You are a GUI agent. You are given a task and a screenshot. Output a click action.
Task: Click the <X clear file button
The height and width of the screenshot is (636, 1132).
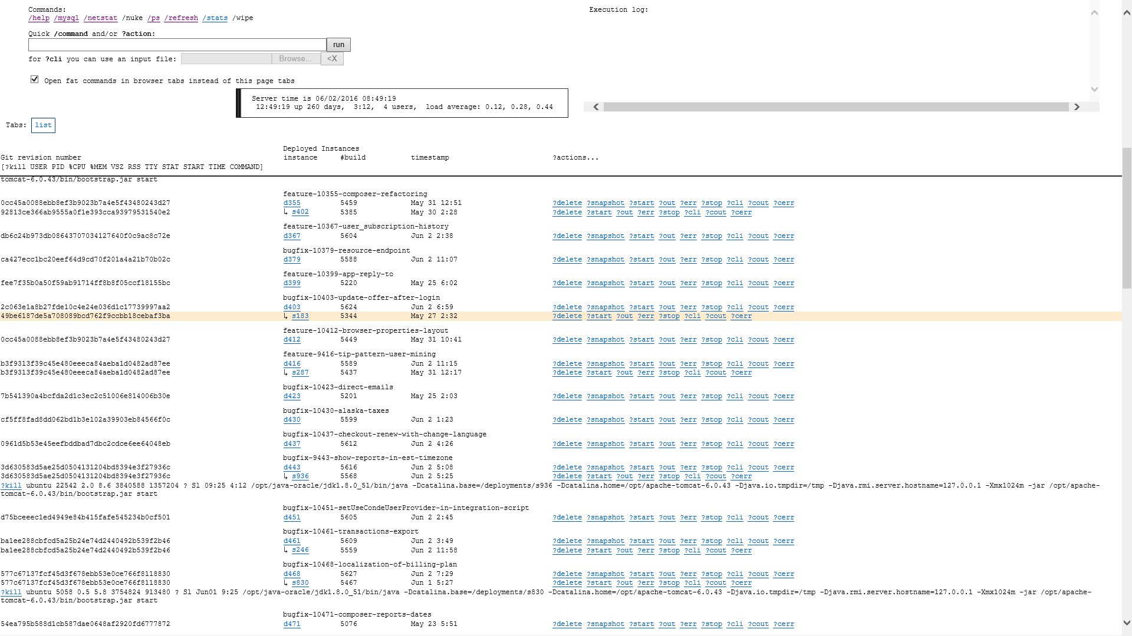pos(332,59)
